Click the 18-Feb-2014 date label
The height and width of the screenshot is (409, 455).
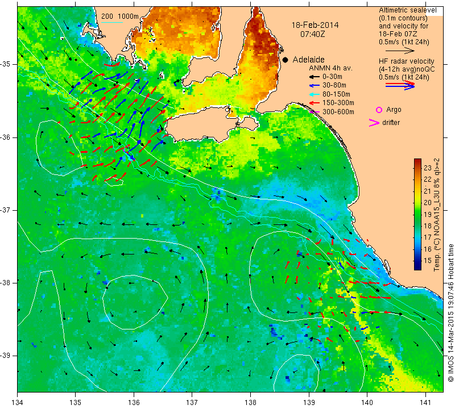(x=315, y=25)
